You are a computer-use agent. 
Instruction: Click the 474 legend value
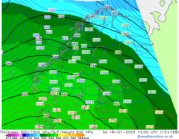point(8,138)
